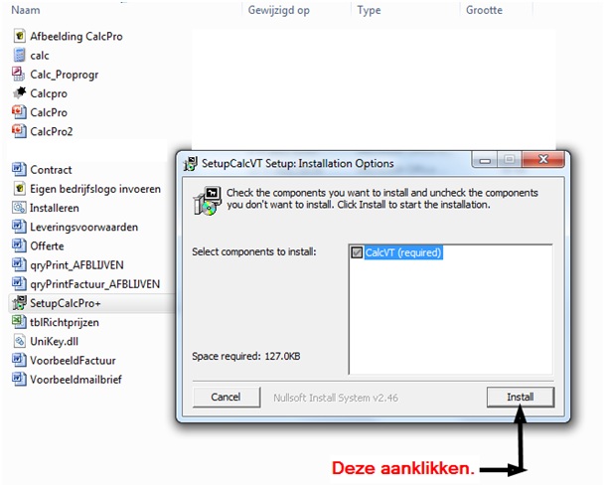Toggle the CalcVT (required) checkbox

click(358, 252)
